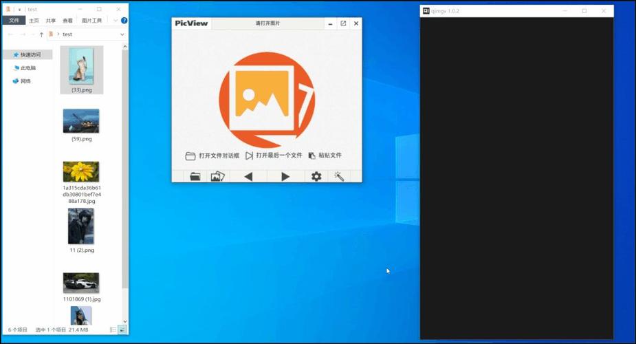The image size is (636, 344).
Task: Switch to large thumbnails view in status bar
Action: pos(122,330)
